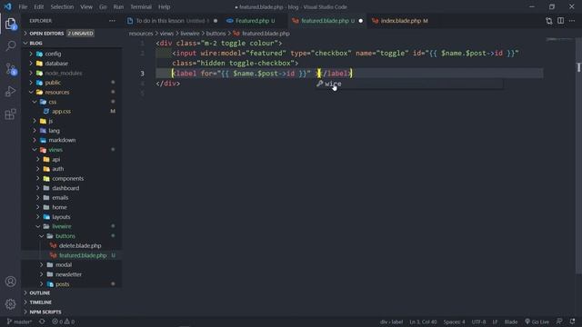Click Go Live server button
Screen dimensions: 582x327
pos(537,322)
